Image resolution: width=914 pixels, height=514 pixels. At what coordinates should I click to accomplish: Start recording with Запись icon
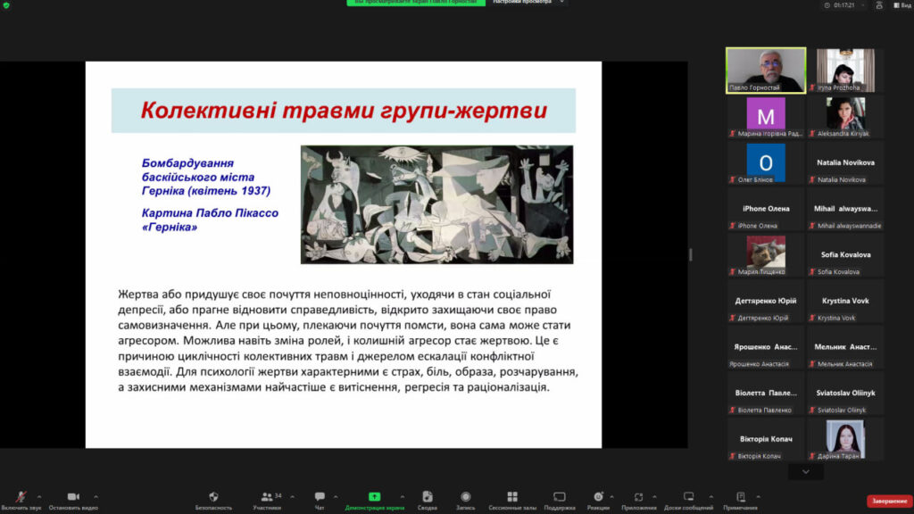click(x=465, y=498)
